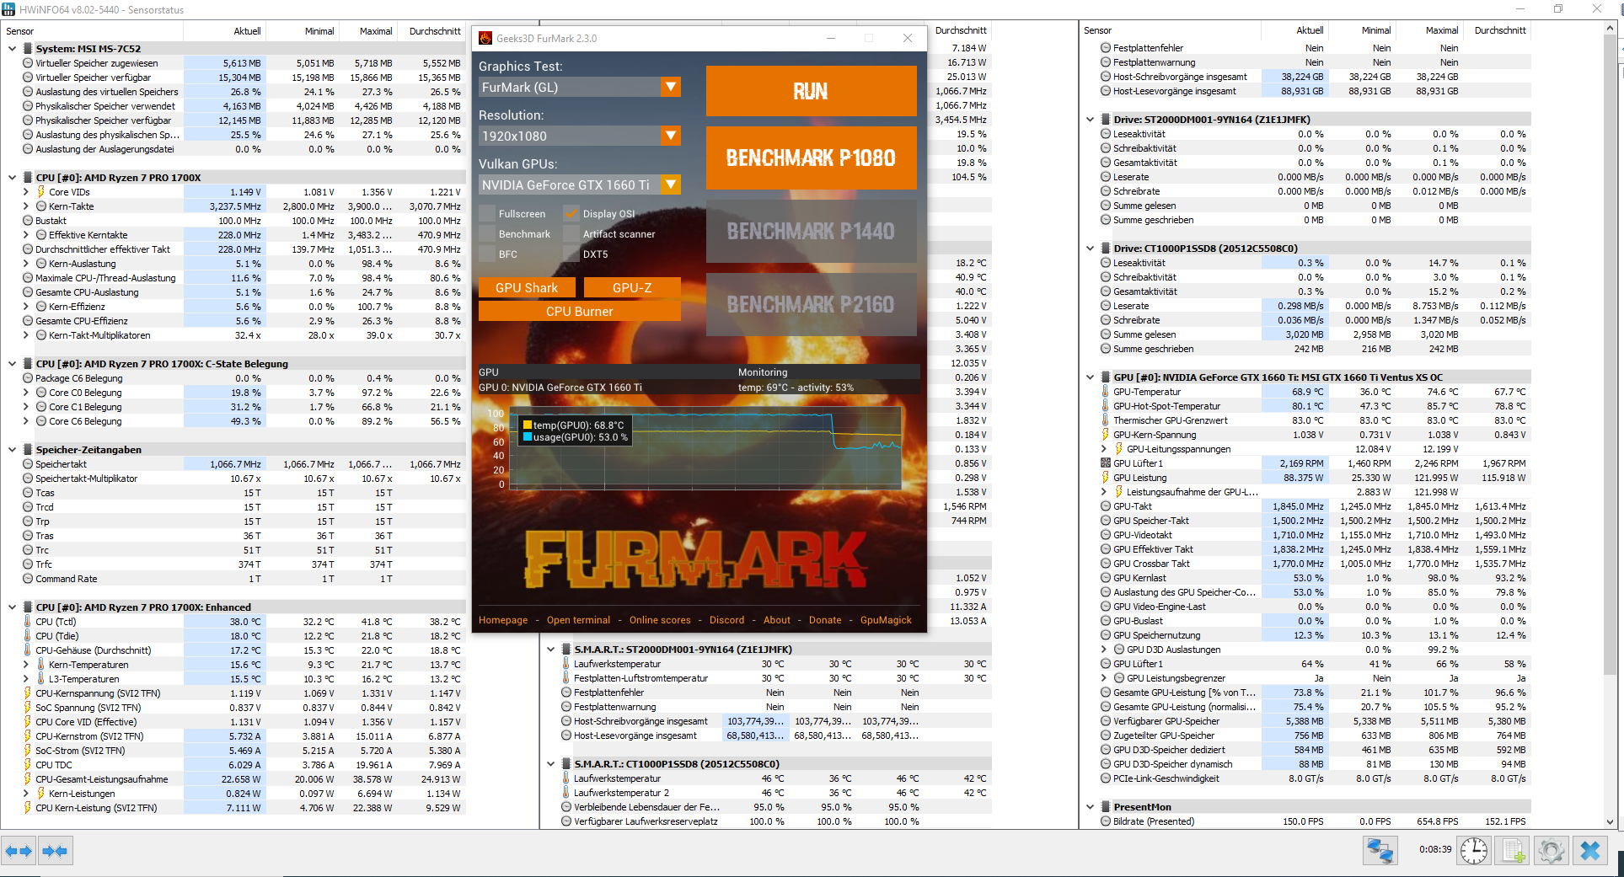
Task: Start the BENCHMARK P1440 preset
Action: [811, 231]
